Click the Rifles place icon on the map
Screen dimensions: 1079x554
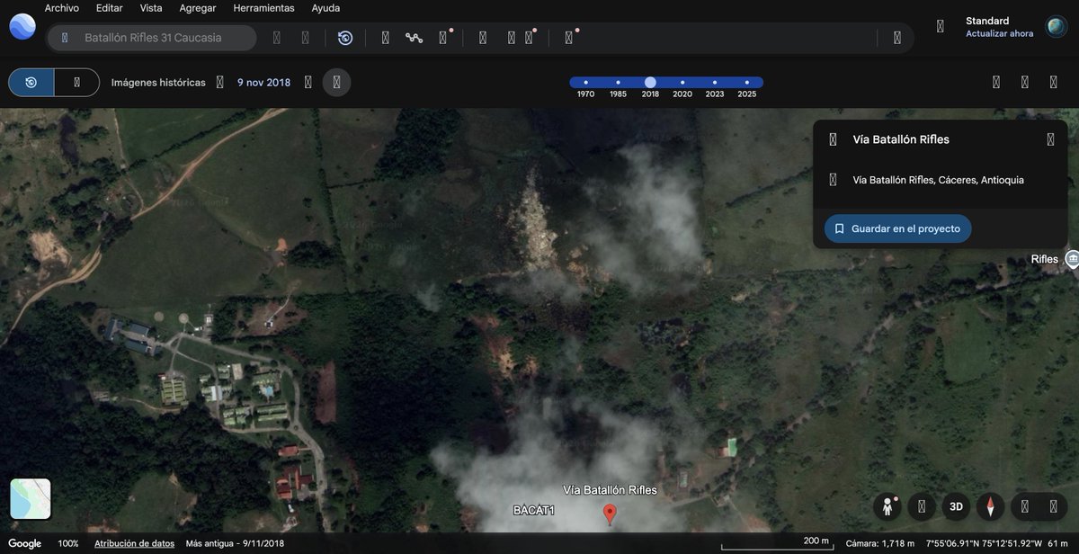pos(1072,259)
